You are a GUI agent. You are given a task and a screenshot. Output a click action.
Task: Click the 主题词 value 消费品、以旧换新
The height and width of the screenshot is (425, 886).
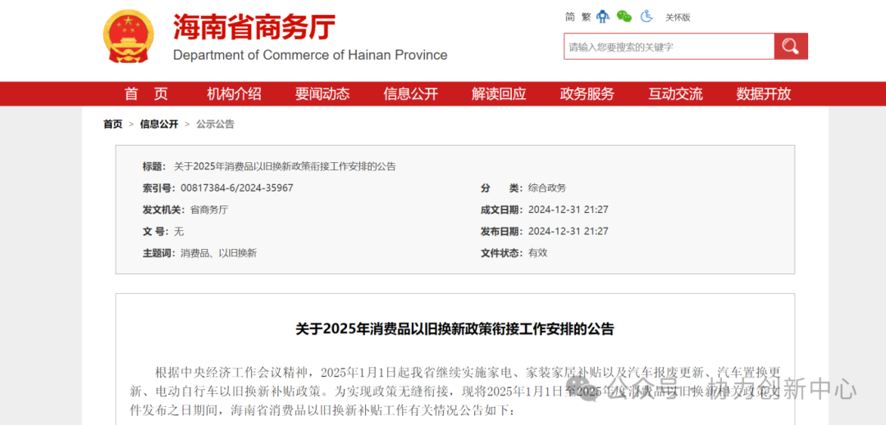pos(219,253)
